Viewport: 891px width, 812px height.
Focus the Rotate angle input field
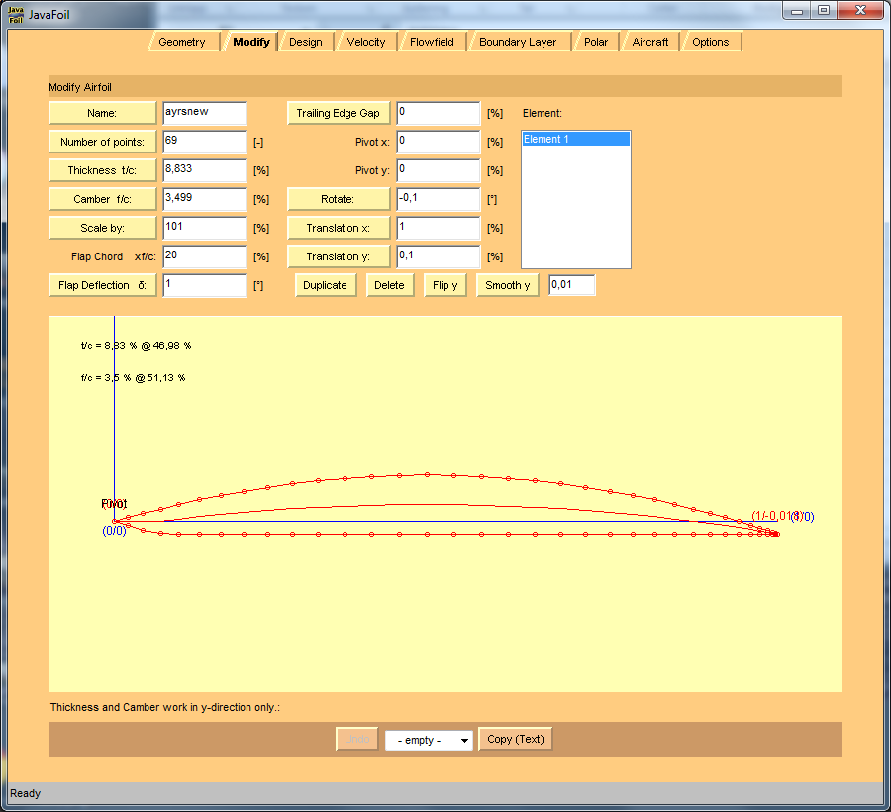(438, 199)
